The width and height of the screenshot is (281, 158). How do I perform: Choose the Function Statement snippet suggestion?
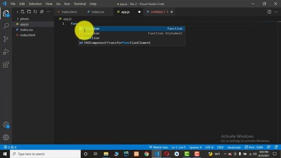pos(132,33)
